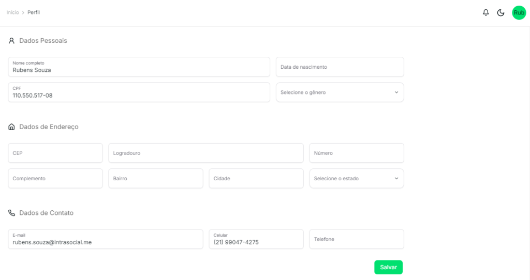Click the person icon beside Dados Pessoais

(x=11, y=40)
